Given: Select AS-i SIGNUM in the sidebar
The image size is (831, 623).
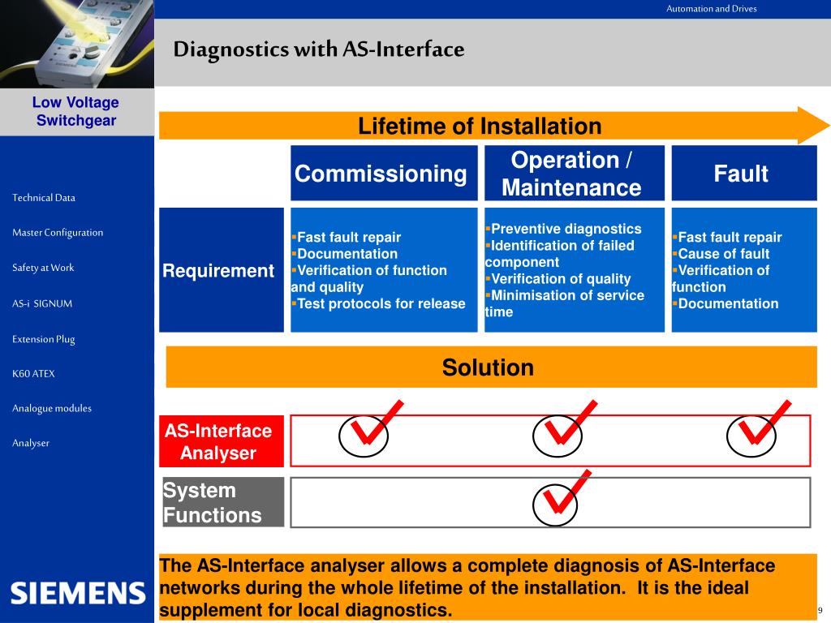Looking at the screenshot, I should point(42,303).
